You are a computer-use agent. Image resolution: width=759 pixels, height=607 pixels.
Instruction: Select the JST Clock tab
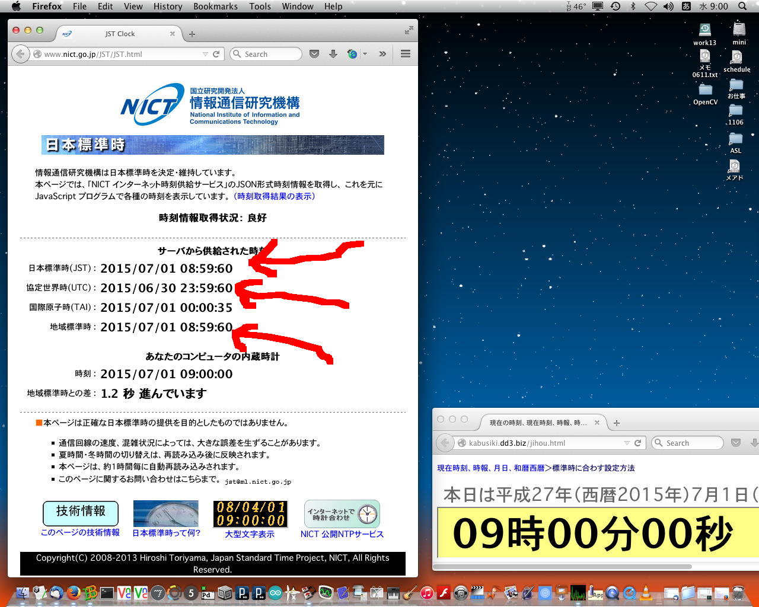click(x=119, y=34)
